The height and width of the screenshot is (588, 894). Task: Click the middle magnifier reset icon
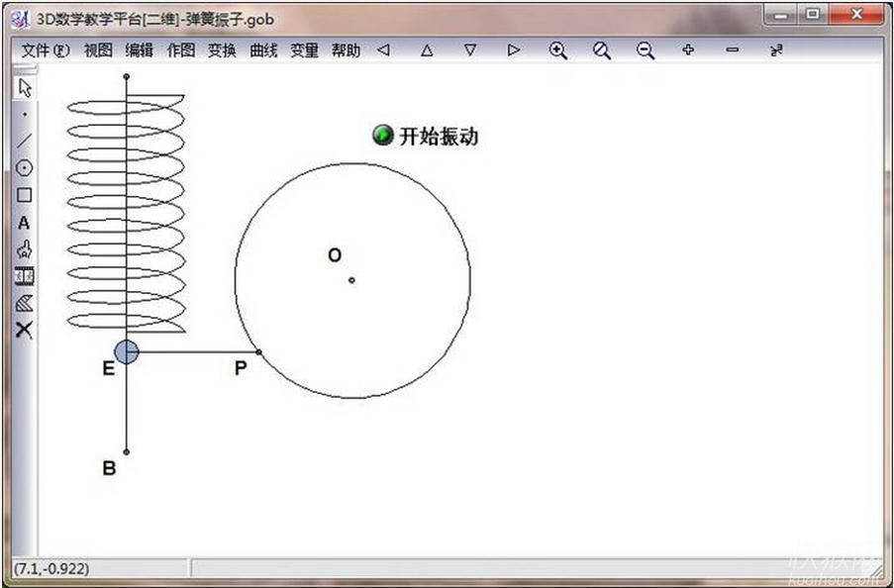click(601, 50)
